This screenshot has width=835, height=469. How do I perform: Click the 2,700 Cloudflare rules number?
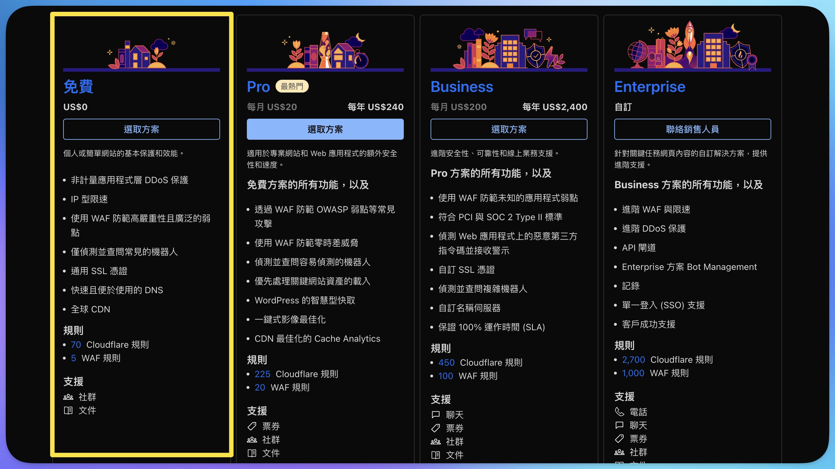[633, 360]
